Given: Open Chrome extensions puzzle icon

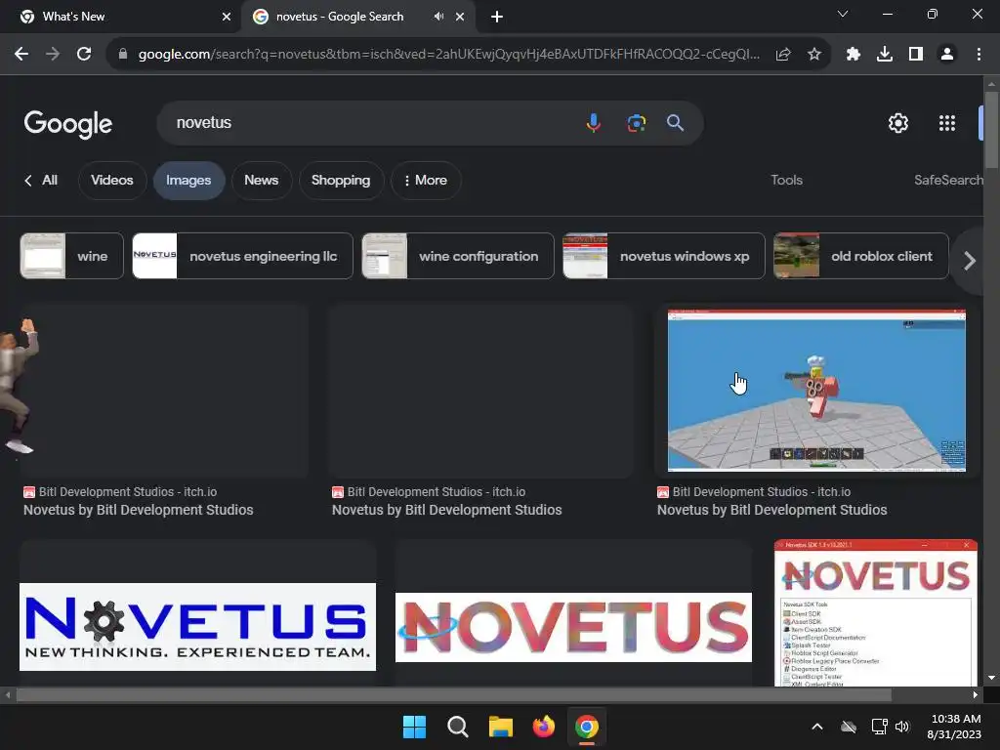Looking at the screenshot, I should pos(854,55).
